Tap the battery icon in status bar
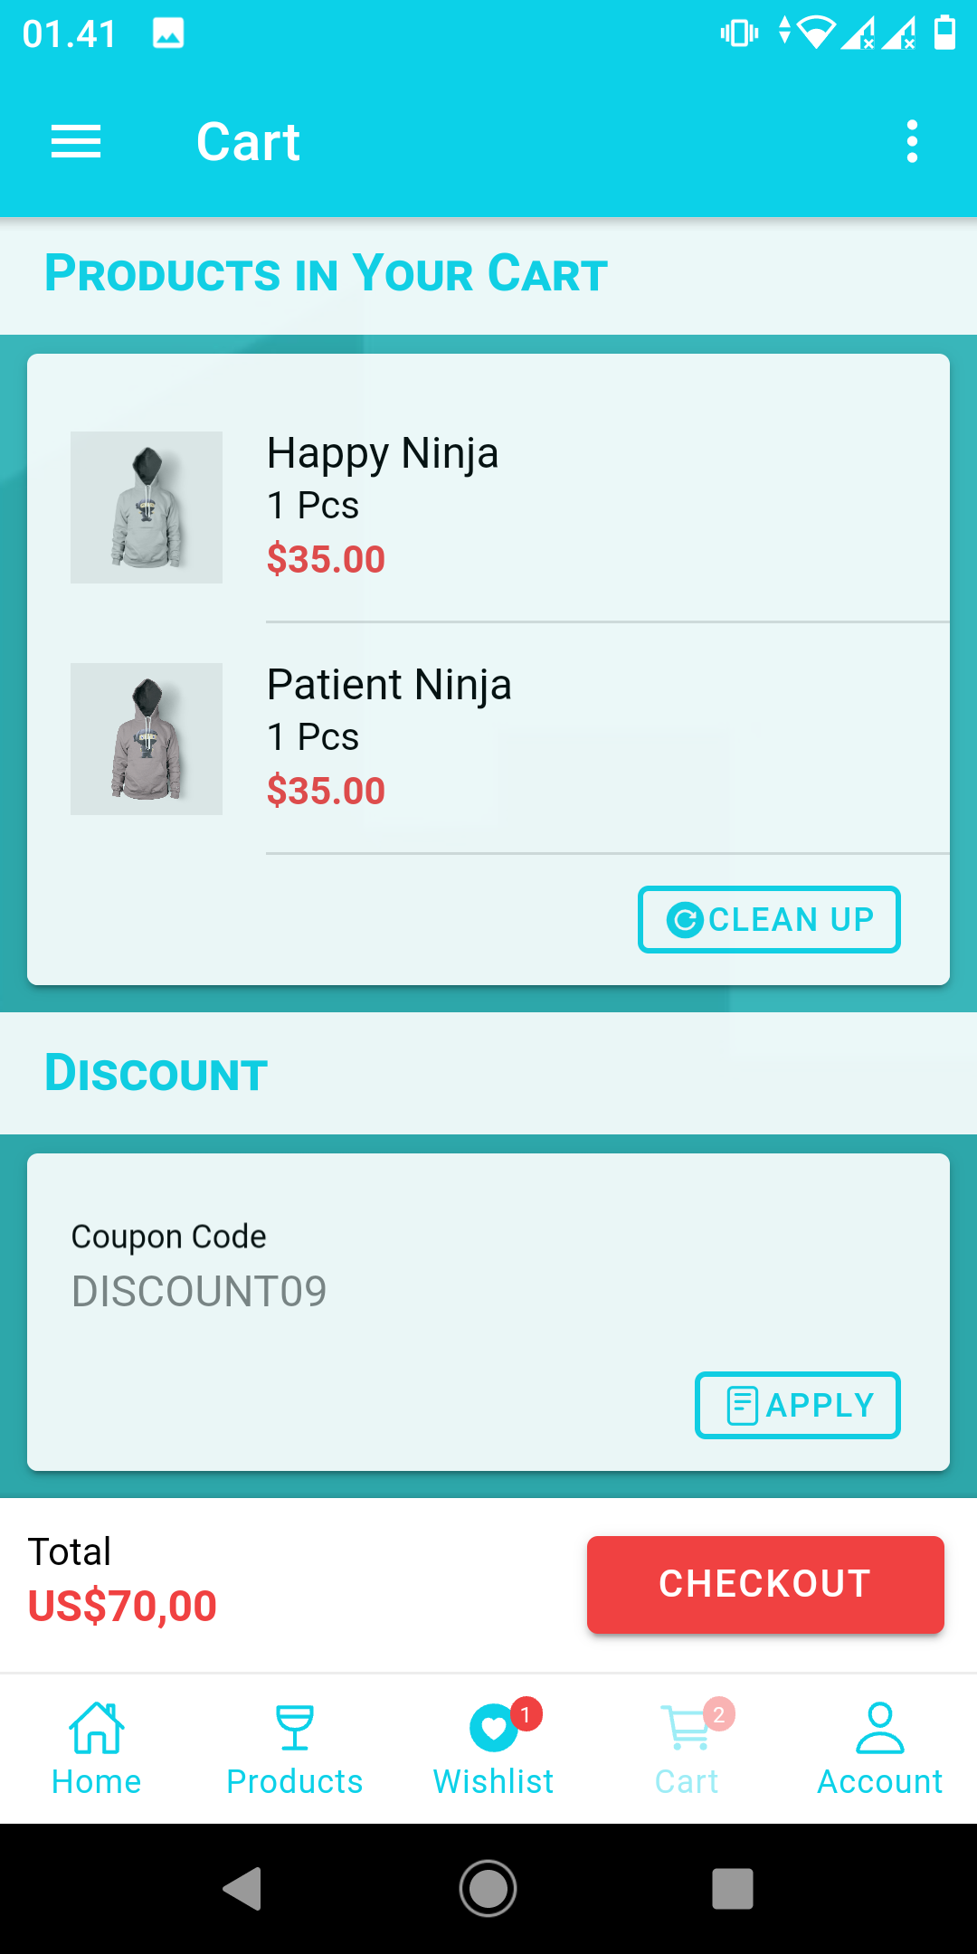 click(x=944, y=33)
